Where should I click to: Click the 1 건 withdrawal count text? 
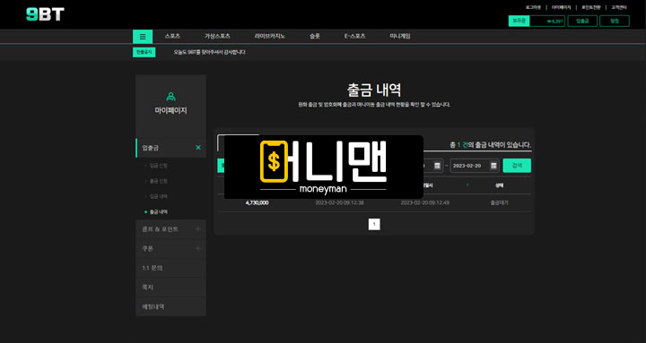462,145
